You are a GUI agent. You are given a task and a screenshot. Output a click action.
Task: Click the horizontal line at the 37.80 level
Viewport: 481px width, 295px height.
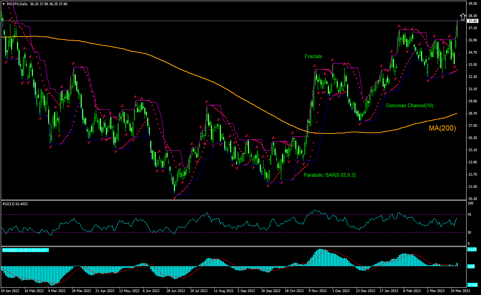coord(222,21)
